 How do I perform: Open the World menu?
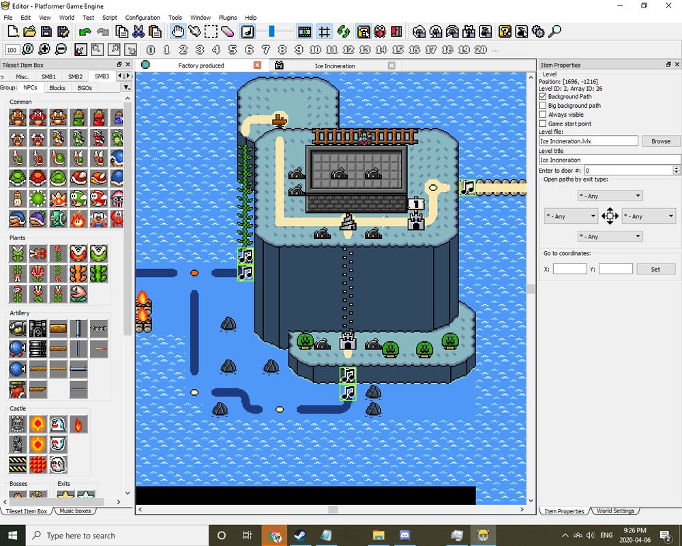pyautogui.click(x=67, y=18)
